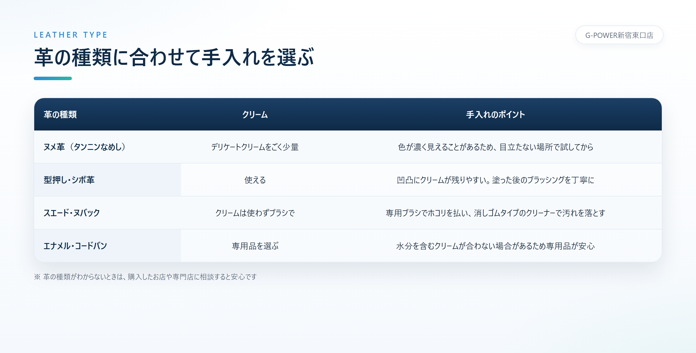Screen dimensions: 696x353
Task: Click the 専用品を選ぶ cell
Action: [x=255, y=246]
